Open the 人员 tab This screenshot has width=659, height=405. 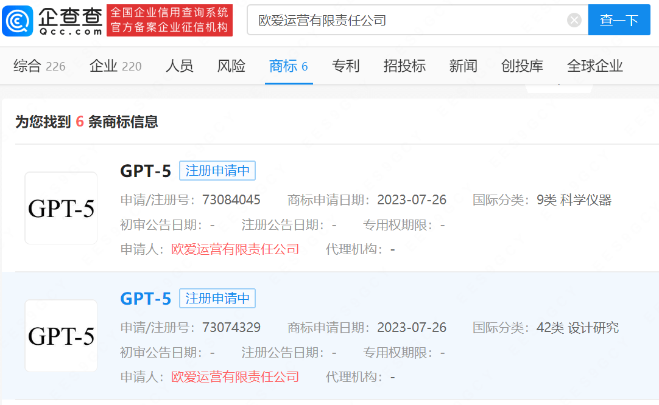coord(180,66)
